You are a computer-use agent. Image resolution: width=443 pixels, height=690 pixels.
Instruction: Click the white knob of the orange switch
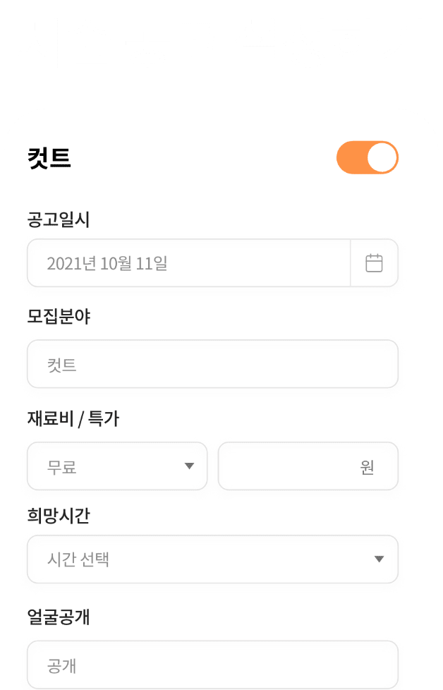[382, 157]
